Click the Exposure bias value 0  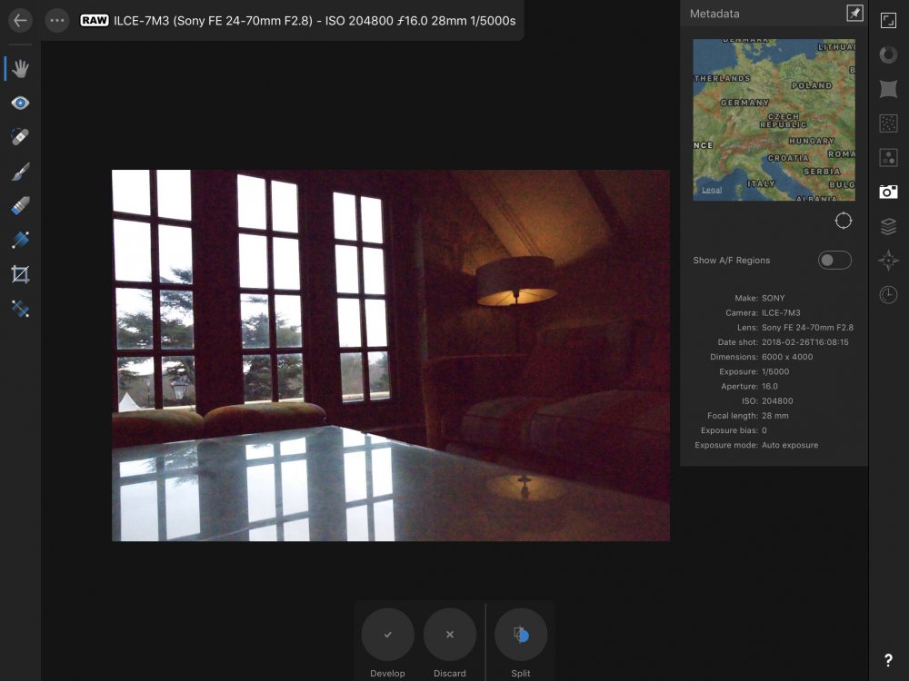click(x=764, y=430)
